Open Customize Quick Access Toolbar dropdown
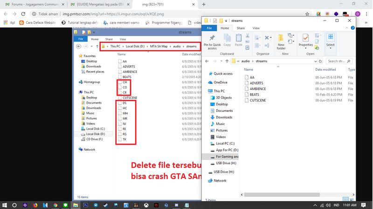This screenshot has width=373, height=209. click(x=226, y=21)
